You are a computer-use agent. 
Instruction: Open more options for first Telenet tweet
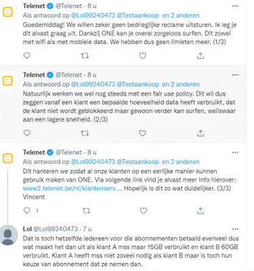click(235, 6)
